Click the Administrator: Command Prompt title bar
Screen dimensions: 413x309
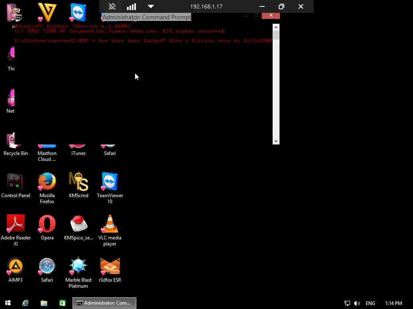[x=147, y=17]
